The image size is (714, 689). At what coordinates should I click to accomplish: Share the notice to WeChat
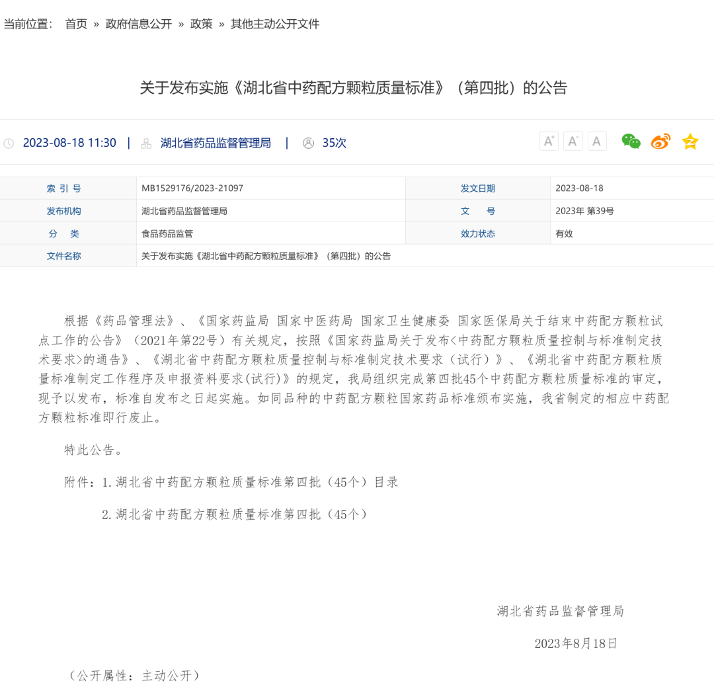(631, 142)
